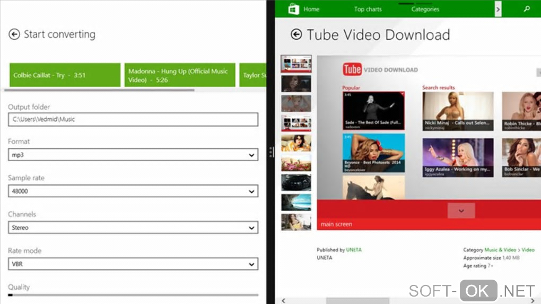541x304 pixels.
Task: Select the fourth screenshot thumbnail
Action: (296, 123)
